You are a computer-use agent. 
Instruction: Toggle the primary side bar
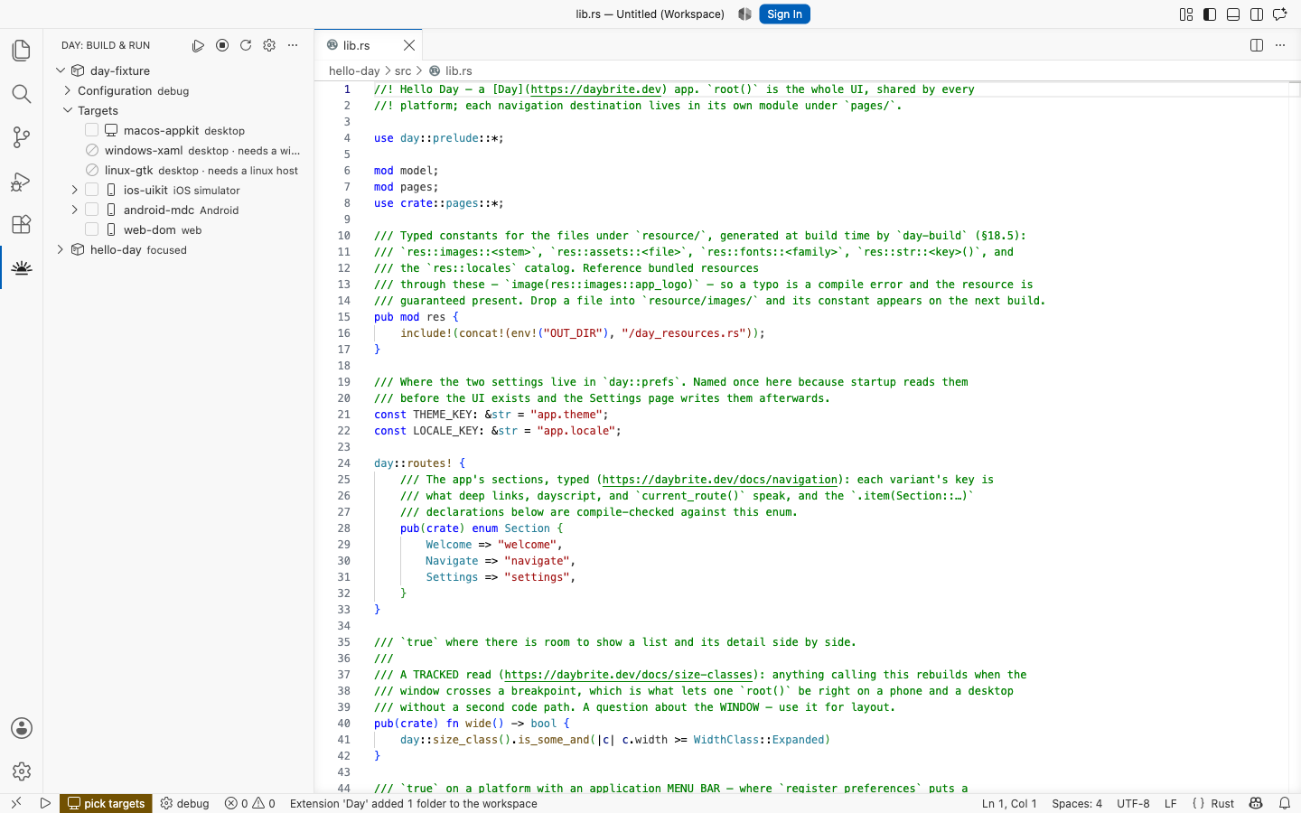coord(1210,14)
